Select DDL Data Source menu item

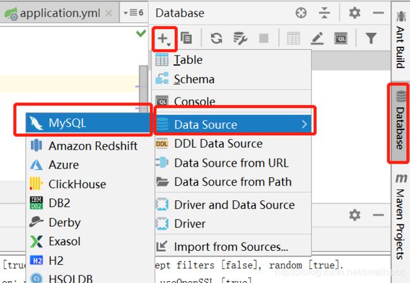(231, 144)
